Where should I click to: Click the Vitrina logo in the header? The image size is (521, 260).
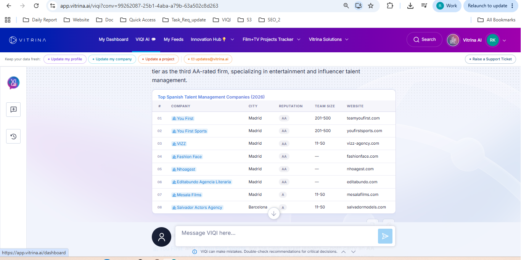coord(27,40)
